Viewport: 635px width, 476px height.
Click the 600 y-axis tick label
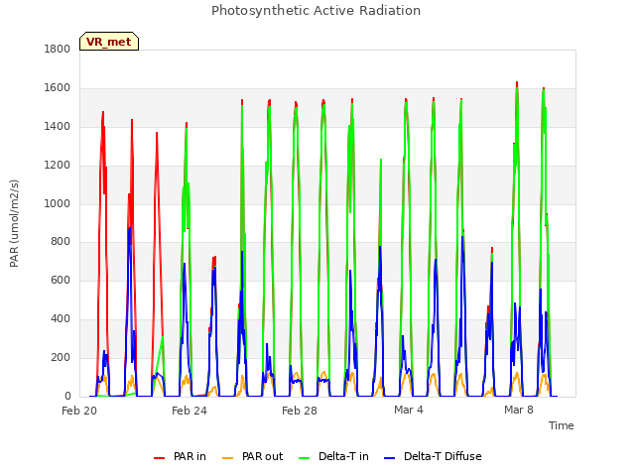pyautogui.click(x=61, y=280)
